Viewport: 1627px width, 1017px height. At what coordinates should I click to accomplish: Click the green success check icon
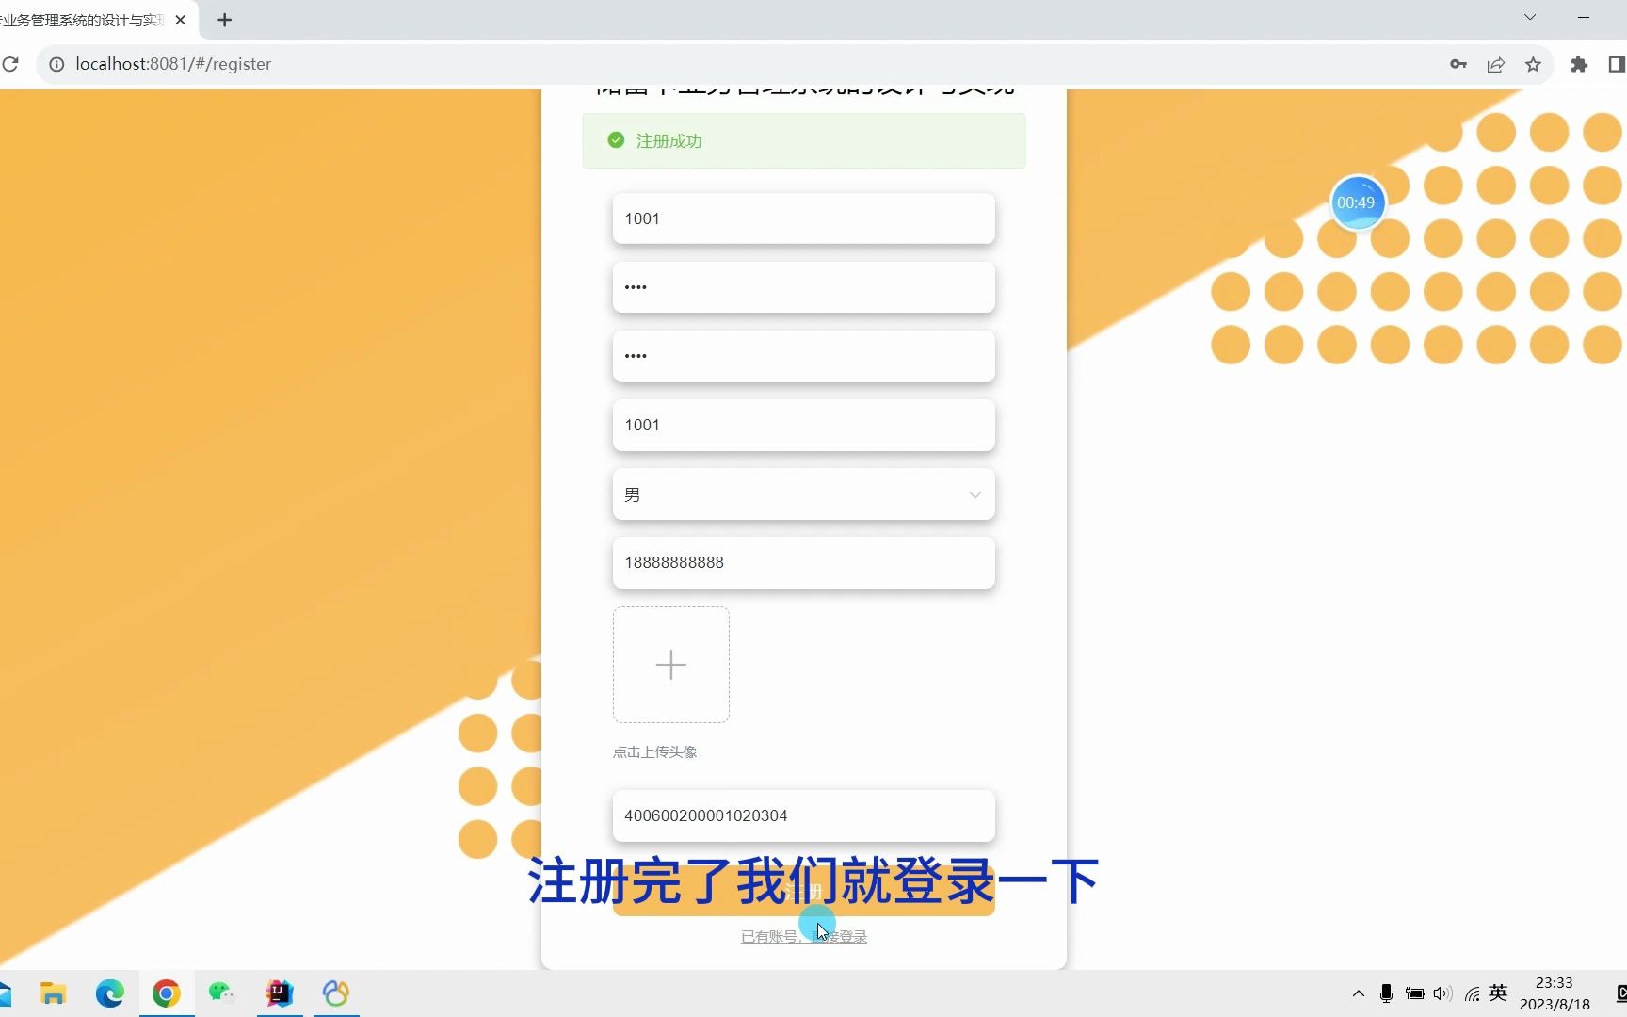(x=616, y=140)
